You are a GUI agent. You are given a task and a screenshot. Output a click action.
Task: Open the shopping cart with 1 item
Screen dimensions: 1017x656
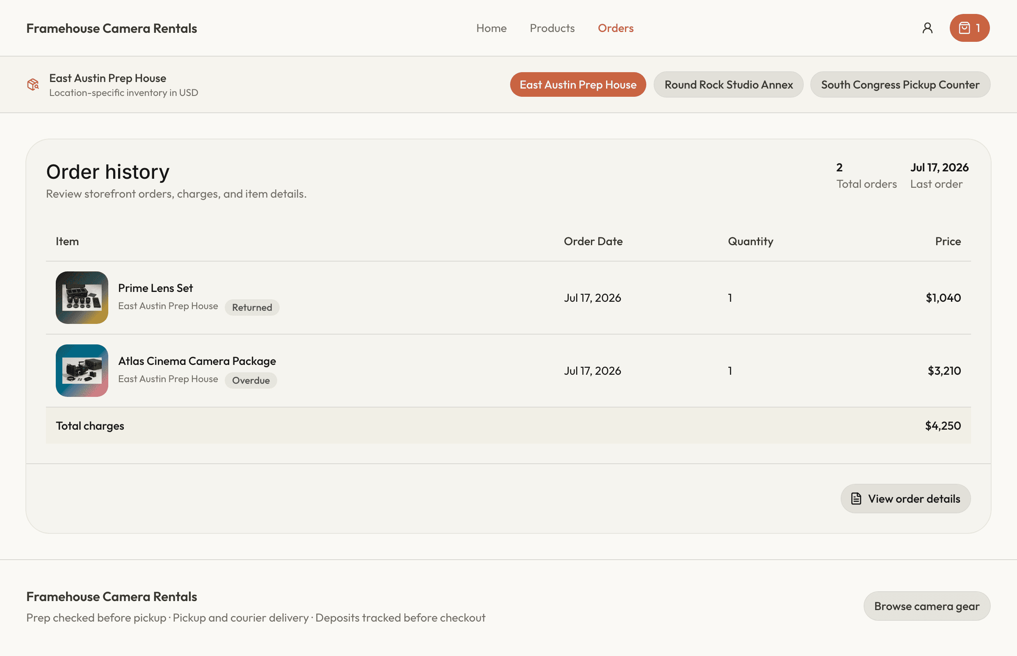pyautogui.click(x=969, y=28)
